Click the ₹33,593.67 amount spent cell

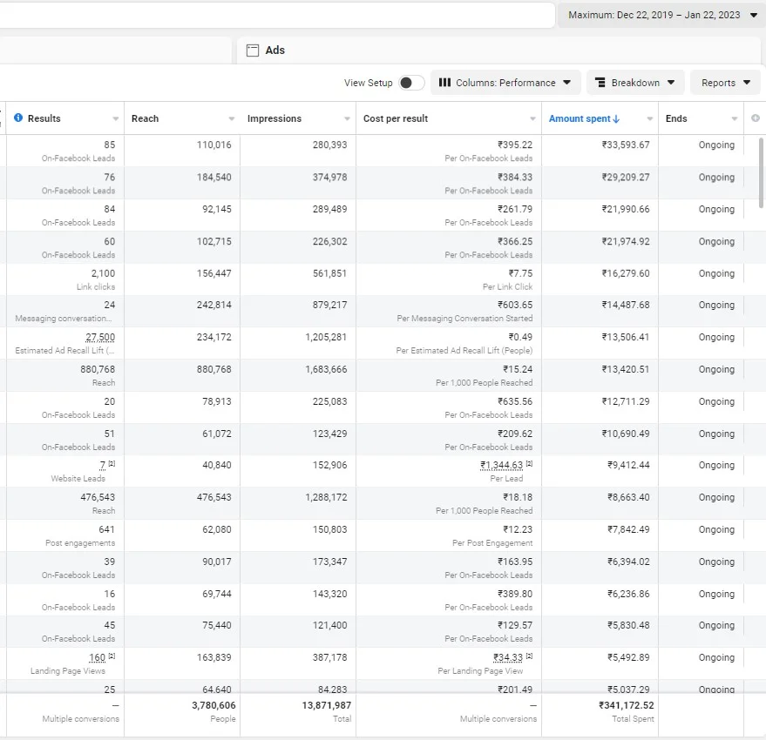click(x=626, y=145)
